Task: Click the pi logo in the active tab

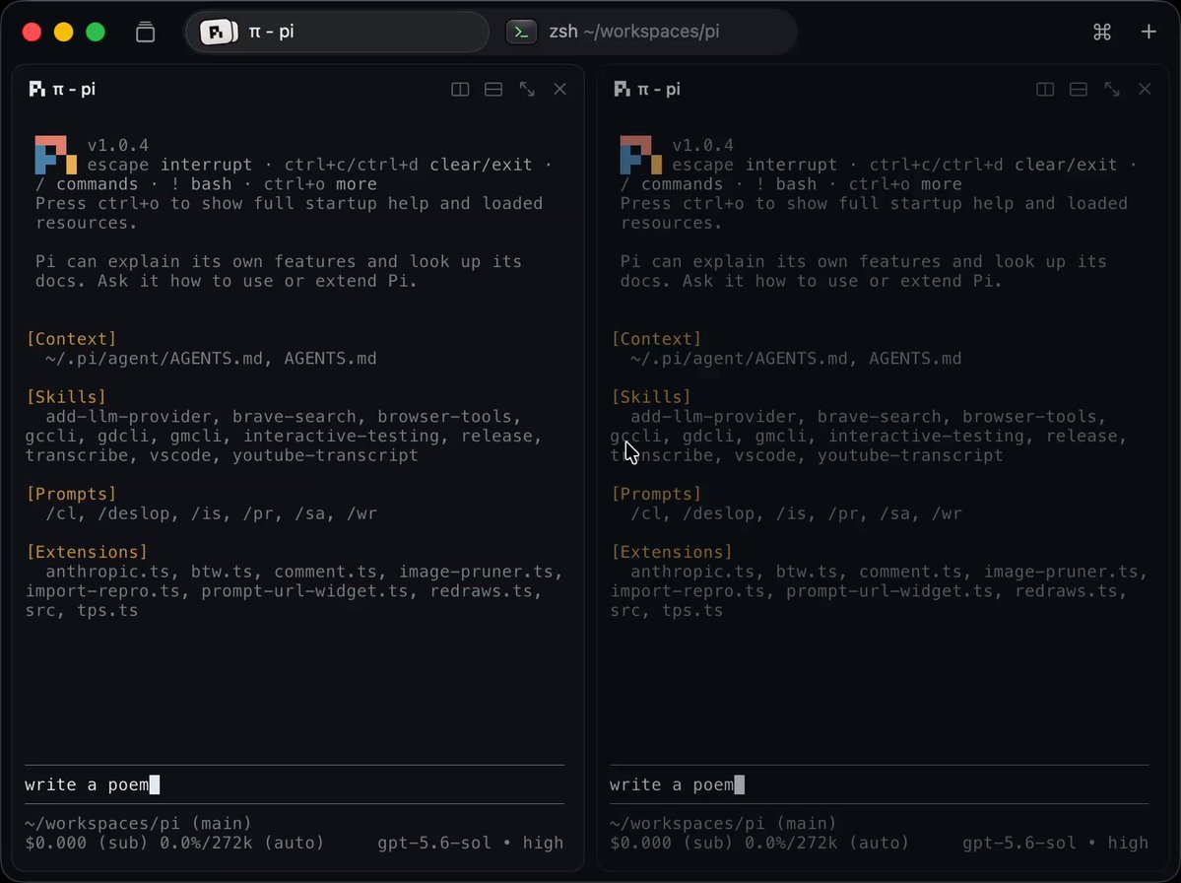Action: (219, 32)
